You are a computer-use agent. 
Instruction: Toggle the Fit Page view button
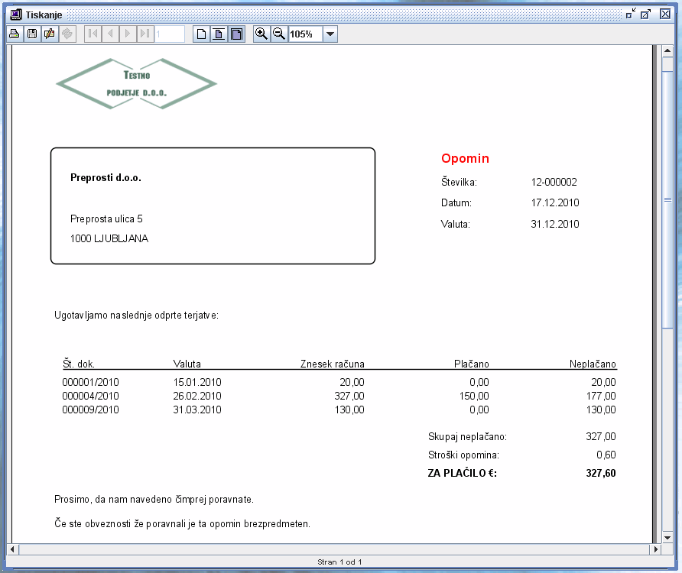tap(219, 34)
